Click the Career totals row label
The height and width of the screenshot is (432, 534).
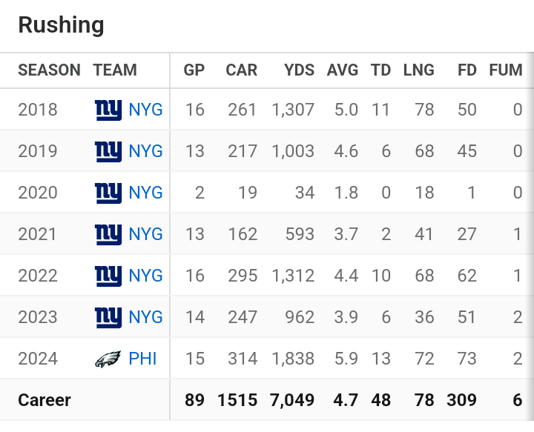[44, 400]
